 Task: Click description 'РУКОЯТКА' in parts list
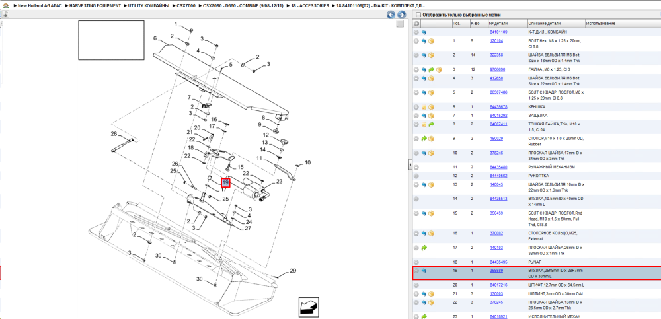point(538,176)
